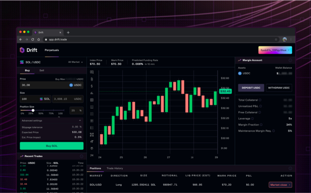Viewport: 311px width, 193px height.
Task: Open the Positions tab
Action: (95, 168)
